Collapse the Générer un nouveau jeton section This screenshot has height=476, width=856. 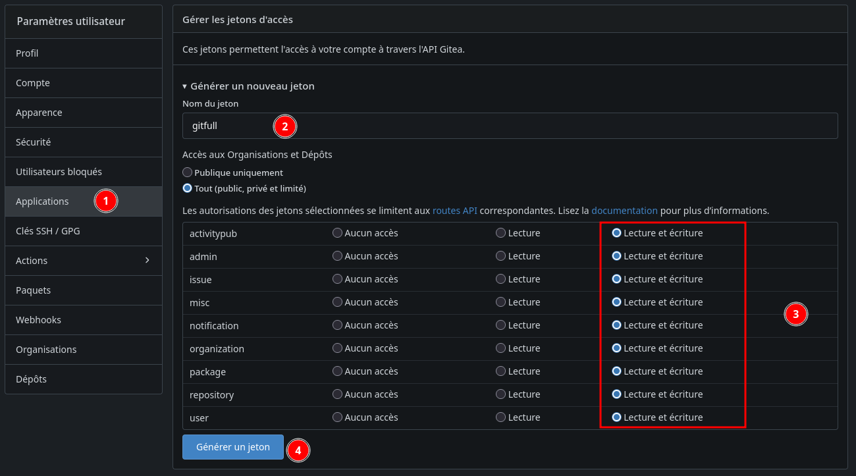248,86
